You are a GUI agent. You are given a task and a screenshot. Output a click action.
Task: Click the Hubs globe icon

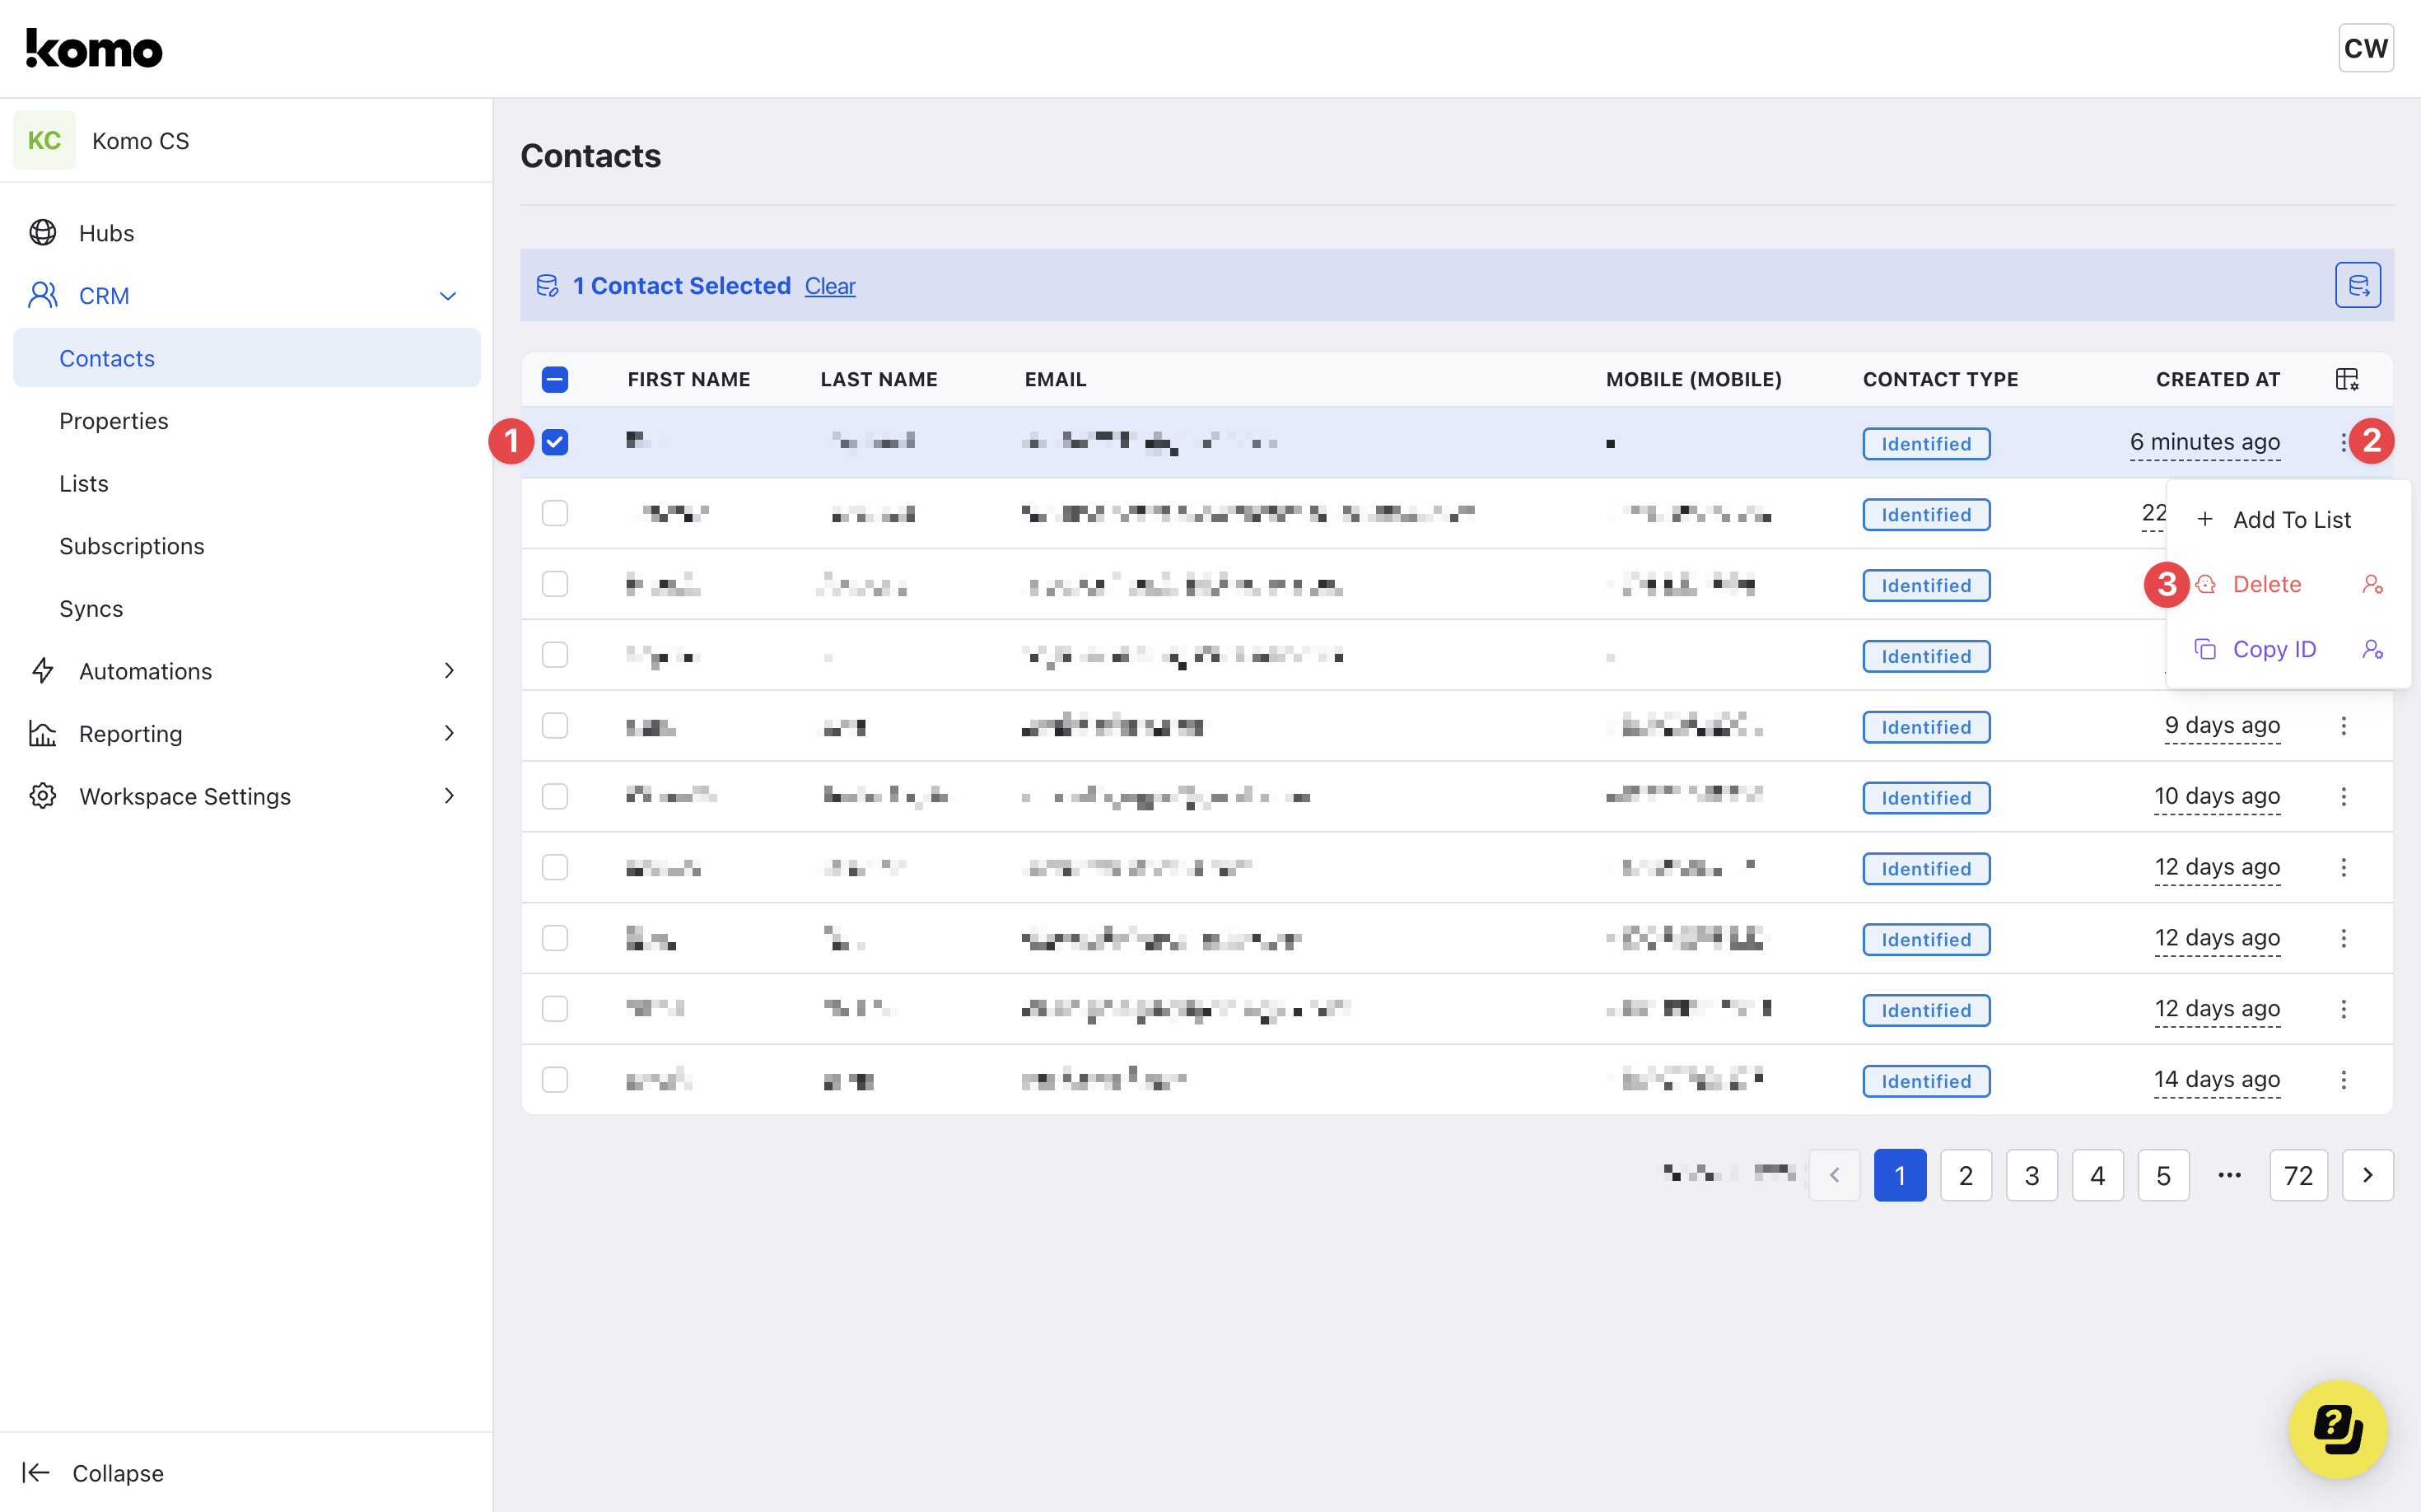tap(43, 233)
